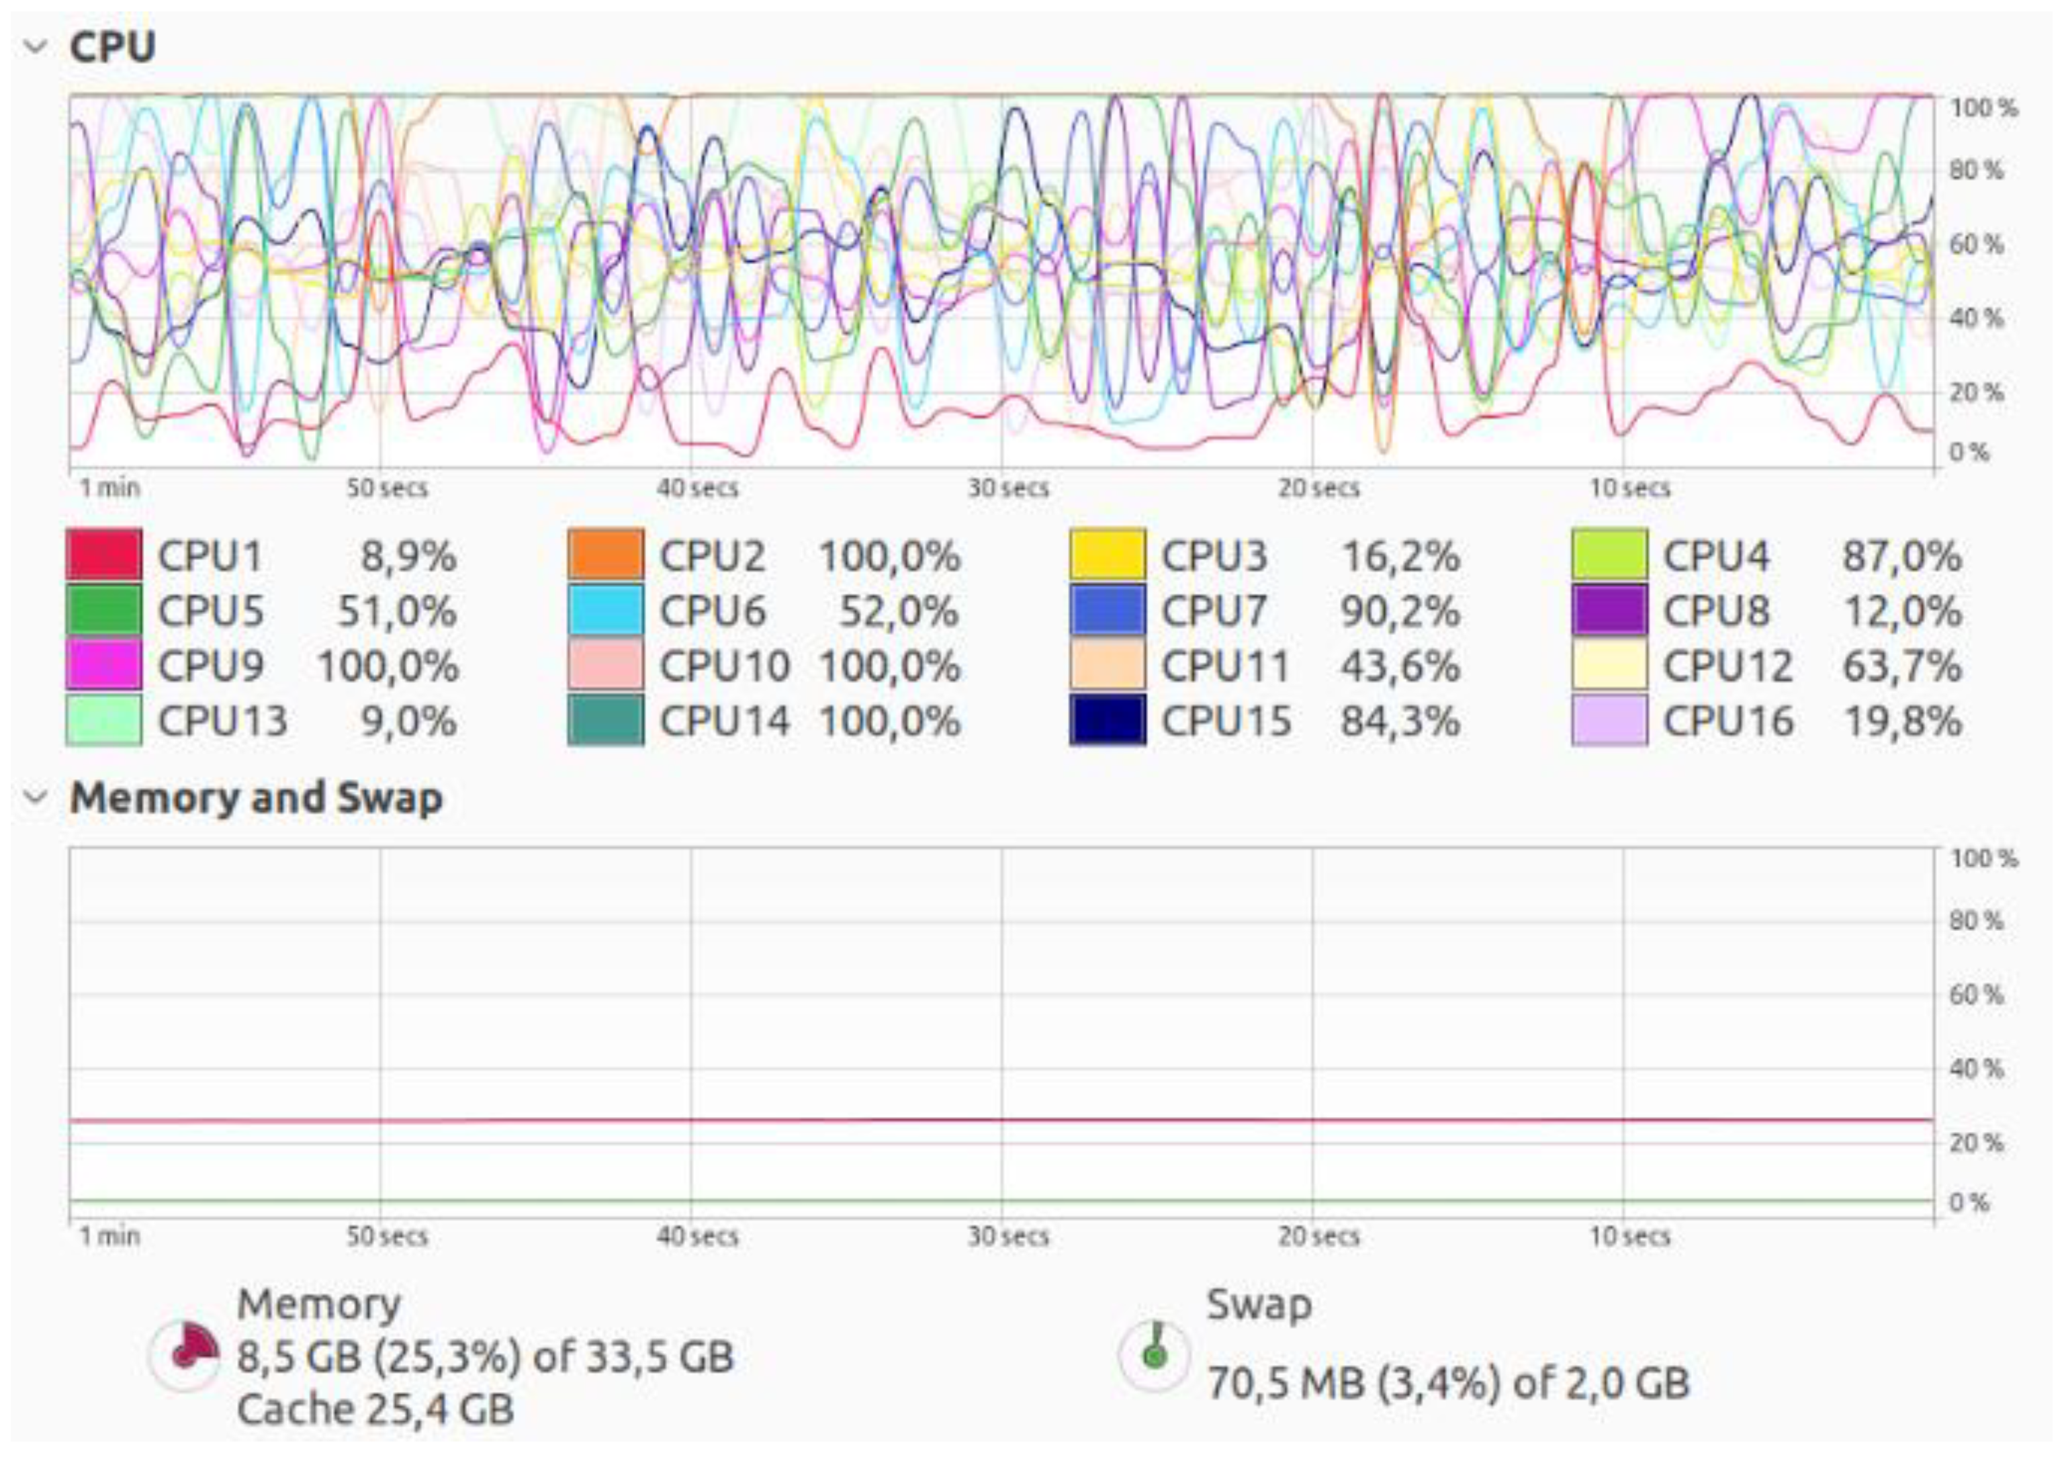Click the CPU16 lavender color swatch

coord(1609,720)
